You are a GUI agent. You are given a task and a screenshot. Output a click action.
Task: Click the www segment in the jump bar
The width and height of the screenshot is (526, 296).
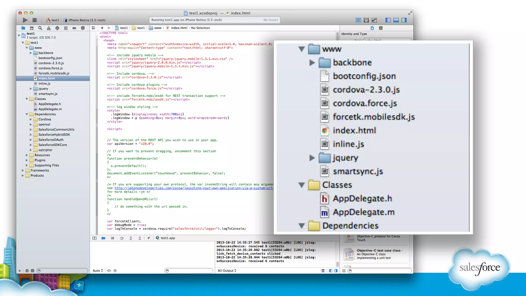(x=155, y=28)
